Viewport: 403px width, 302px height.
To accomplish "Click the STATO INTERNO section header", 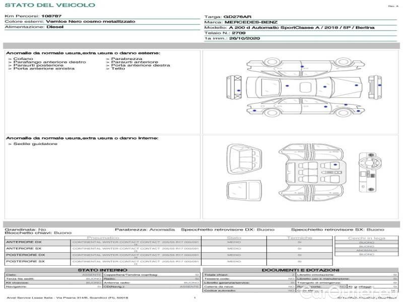I will tap(102, 270).
